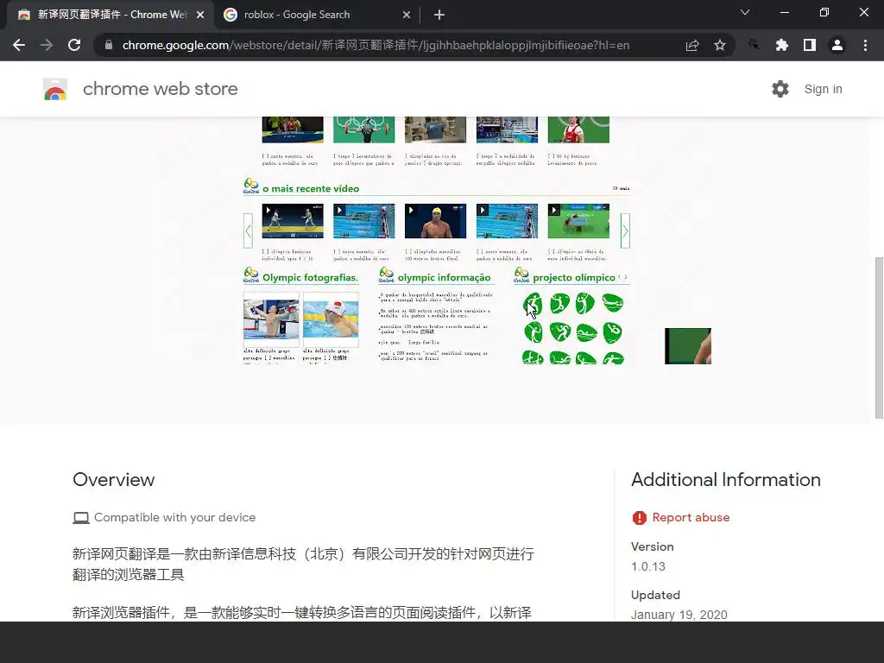Click the Chrome Web Store logo
Viewport: 884px width, 663px height.
pyautogui.click(x=55, y=89)
